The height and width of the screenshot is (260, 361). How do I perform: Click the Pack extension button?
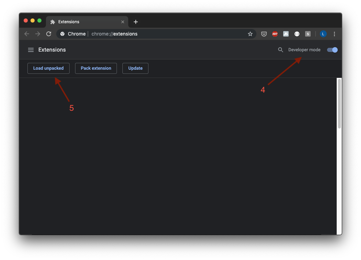pos(96,68)
